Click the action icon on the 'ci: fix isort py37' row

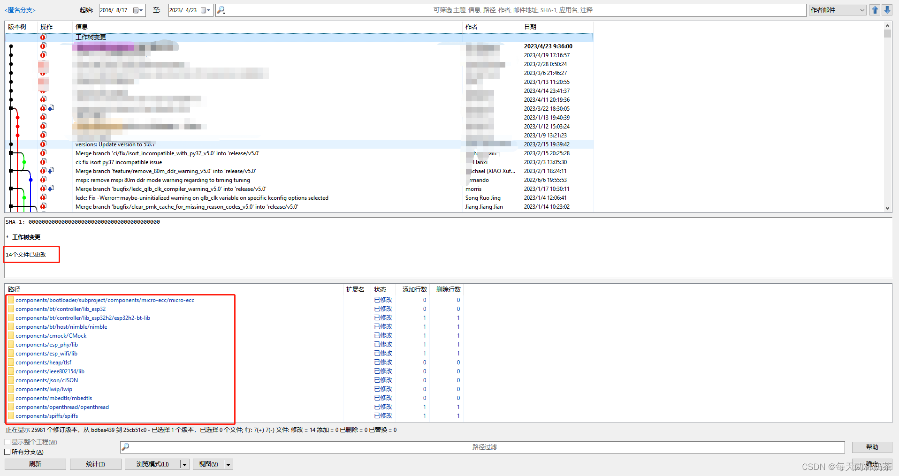[x=43, y=162]
